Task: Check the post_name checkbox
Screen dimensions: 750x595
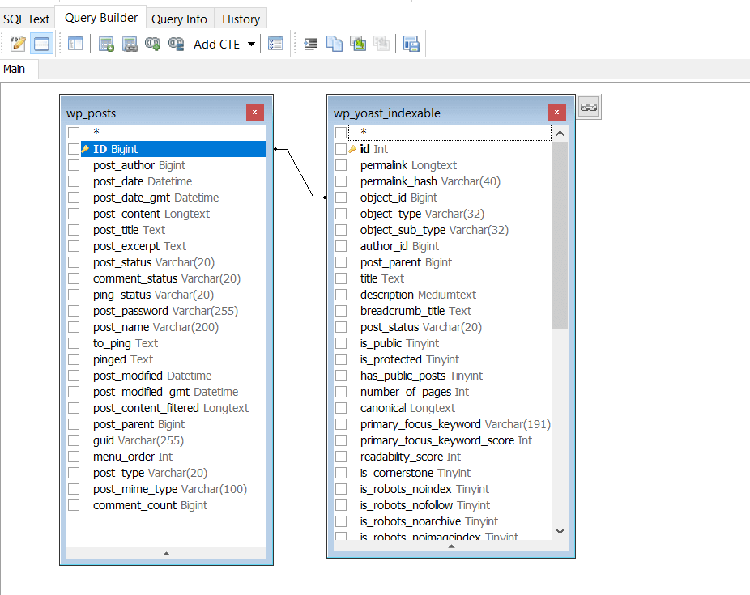Action: click(x=74, y=327)
